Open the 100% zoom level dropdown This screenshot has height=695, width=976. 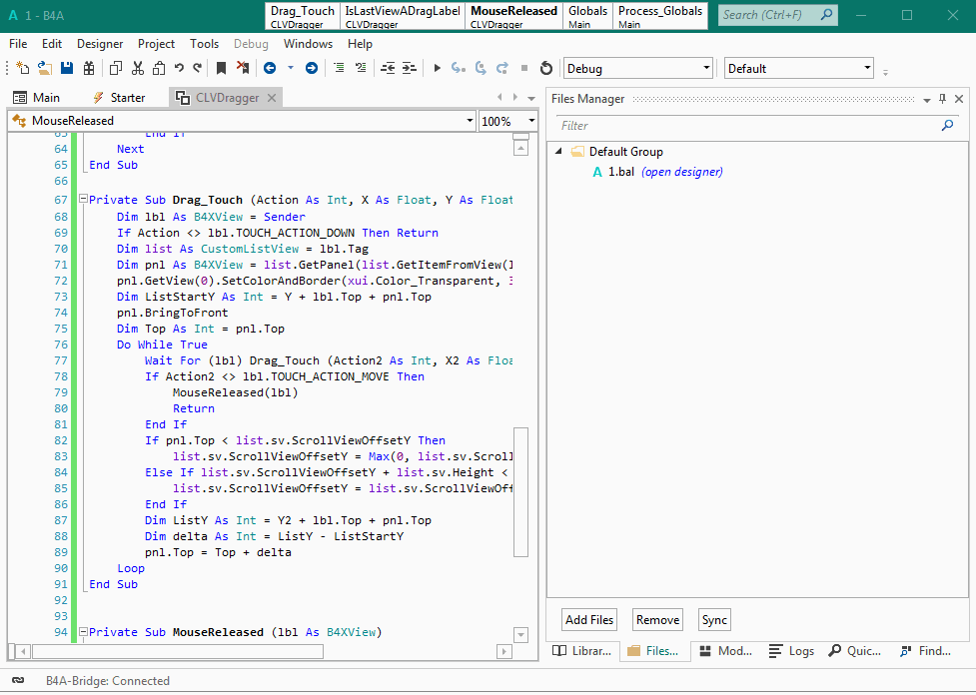[x=531, y=121]
